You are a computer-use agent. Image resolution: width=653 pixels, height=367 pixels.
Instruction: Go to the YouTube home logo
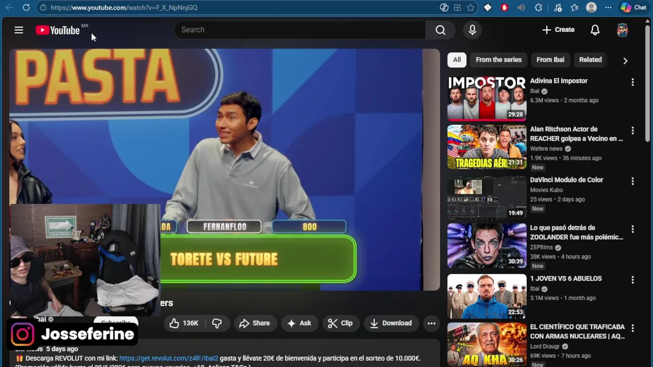pos(58,30)
